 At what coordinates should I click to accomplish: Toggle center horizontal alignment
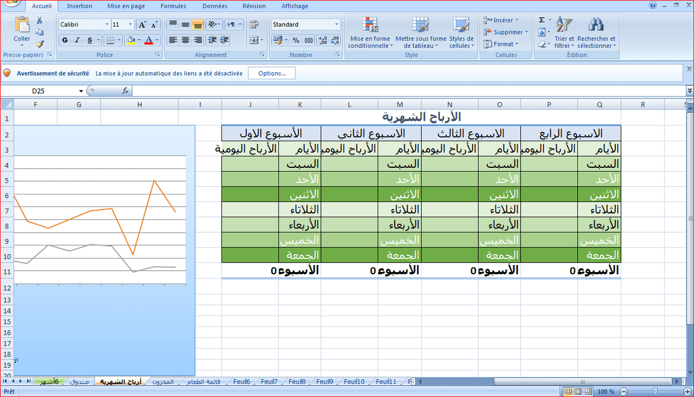coord(185,41)
